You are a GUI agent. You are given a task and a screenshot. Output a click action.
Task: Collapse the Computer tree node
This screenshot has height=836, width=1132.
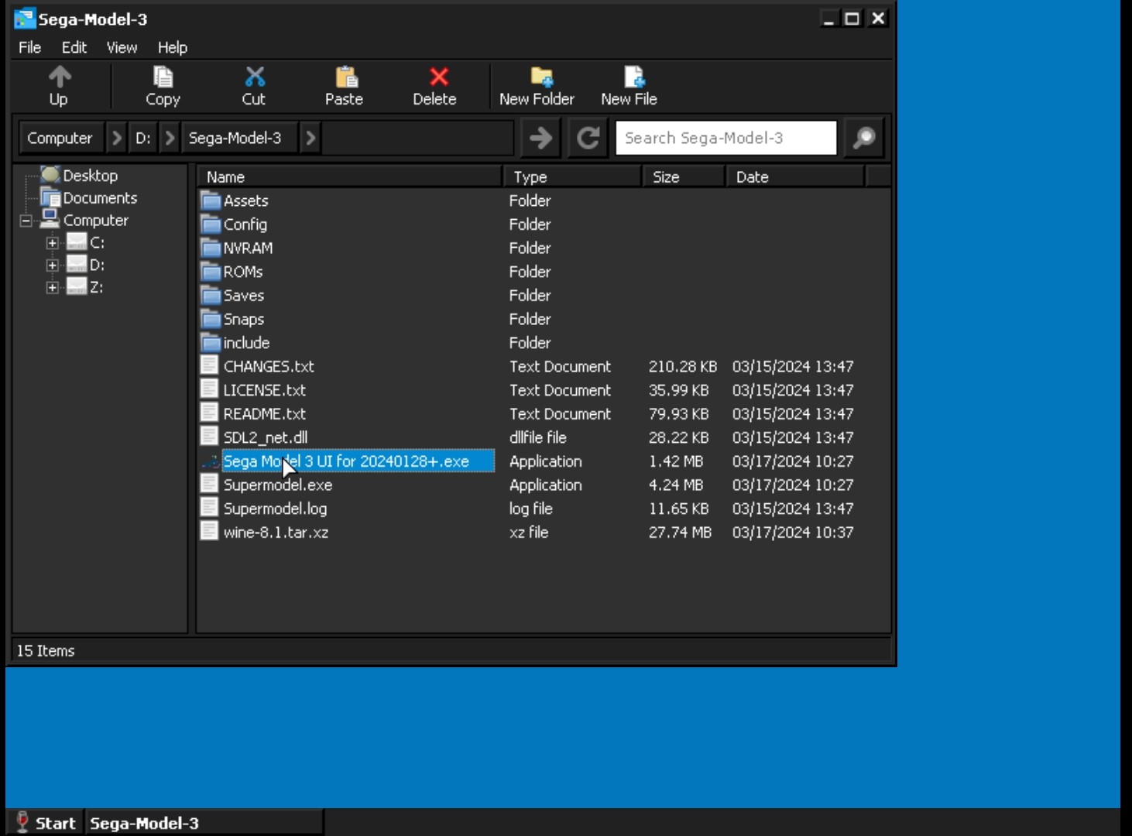[26, 221]
